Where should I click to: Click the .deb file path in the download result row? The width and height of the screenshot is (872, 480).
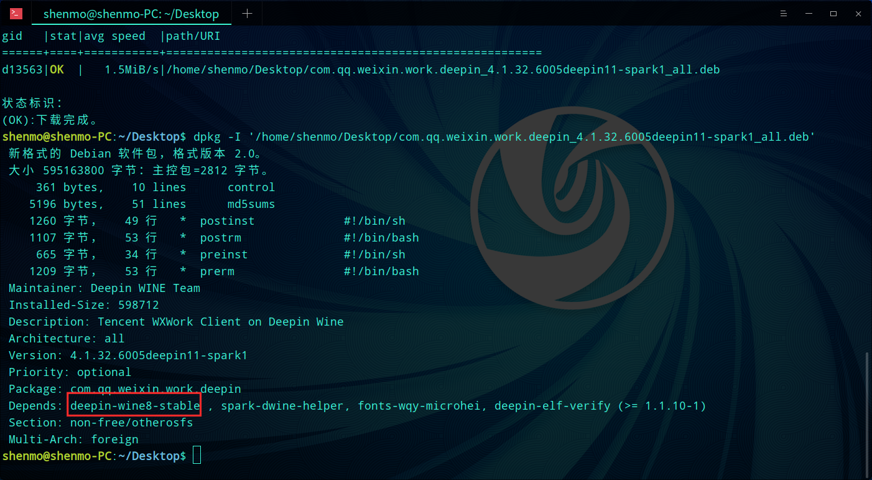(x=443, y=70)
